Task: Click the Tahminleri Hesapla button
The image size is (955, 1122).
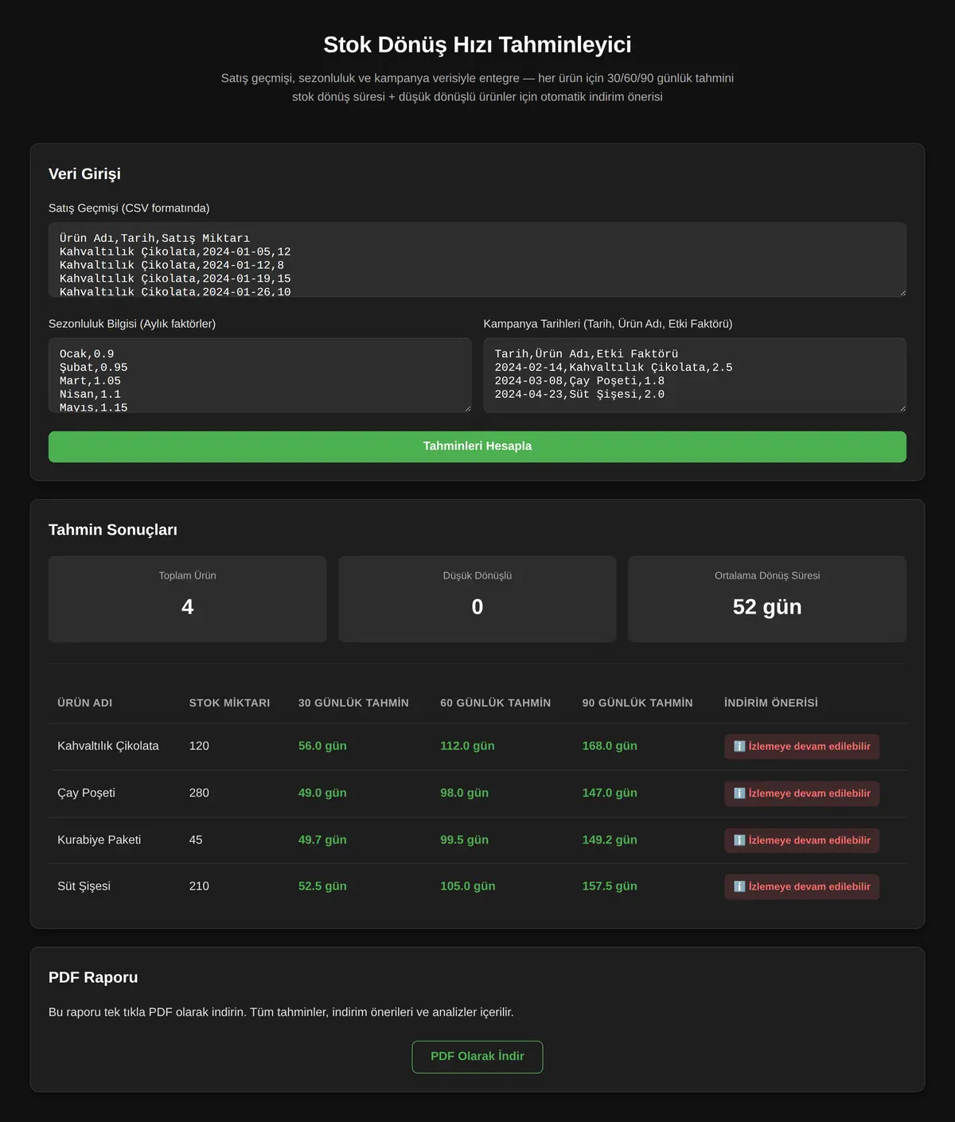Action: (x=477, y=446)
